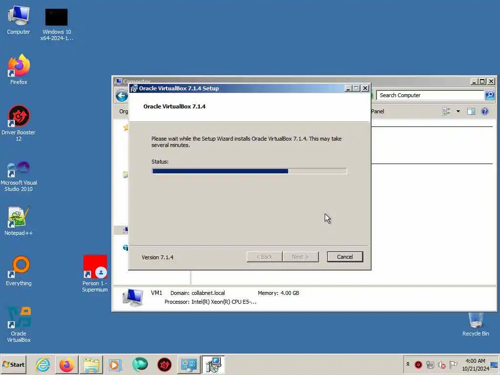
Task: Click the VirtualBox installer title bar icon
Action: pos(134,88)
